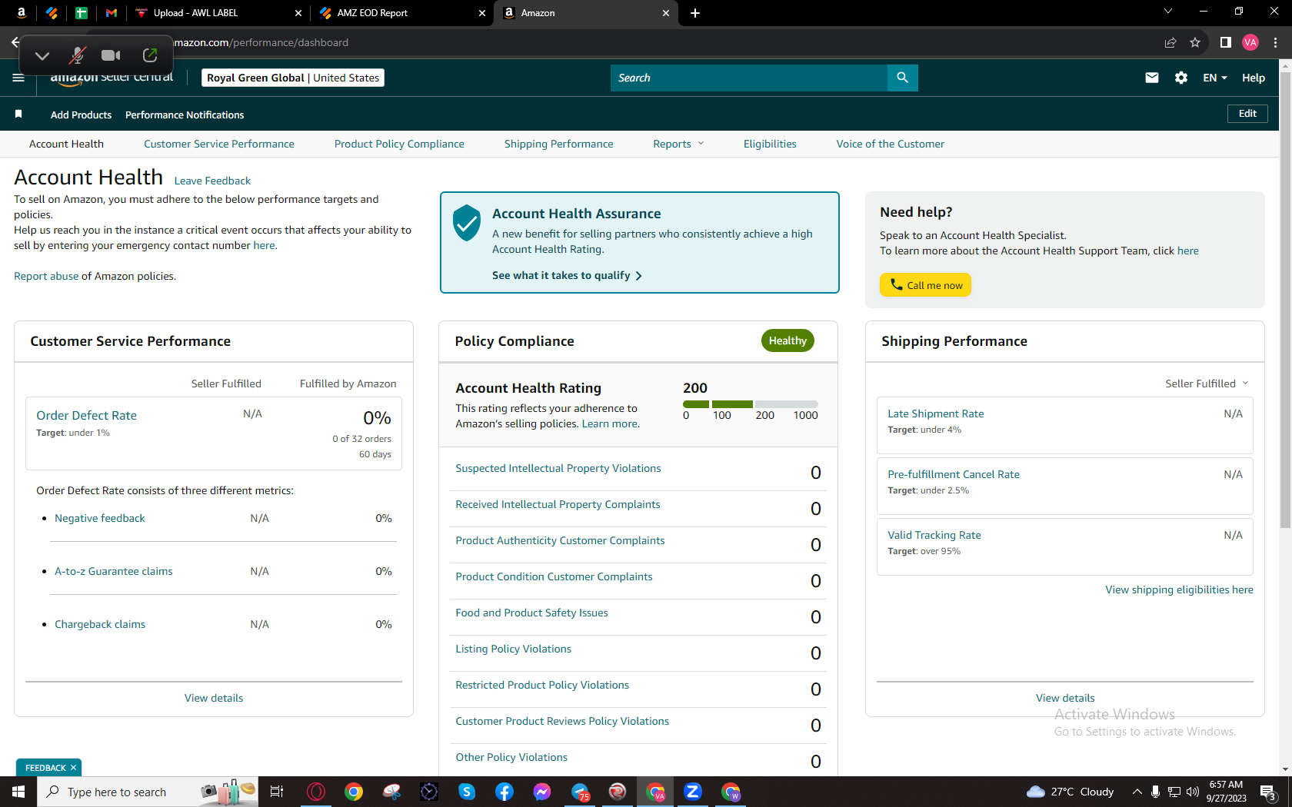The image size is (1292, 807).
Task: Open Voice of the Customer tab
Action: (891, 144)
